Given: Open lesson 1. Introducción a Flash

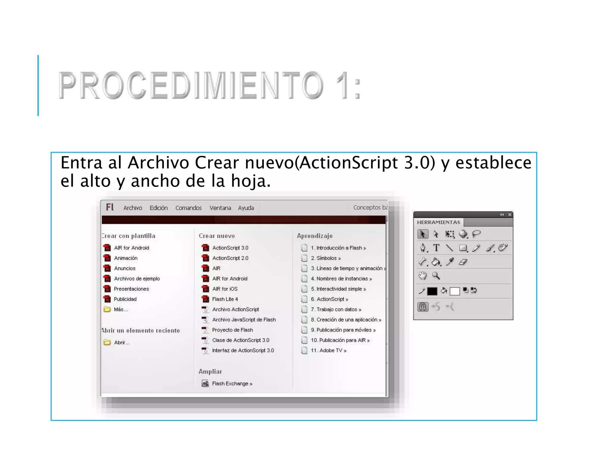Looking at the screenshot, I should [338, 248].
